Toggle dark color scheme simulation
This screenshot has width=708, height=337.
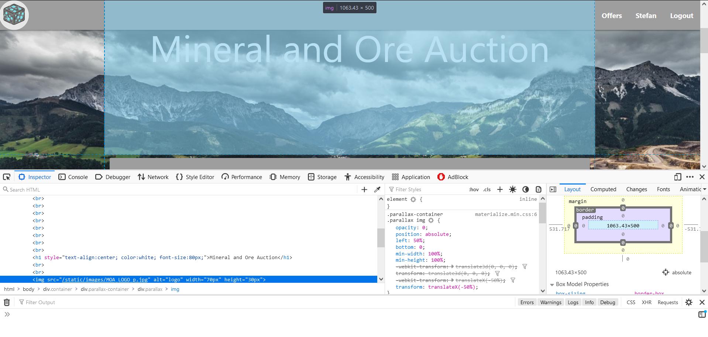pyautogui.click(x=526, y=189)
